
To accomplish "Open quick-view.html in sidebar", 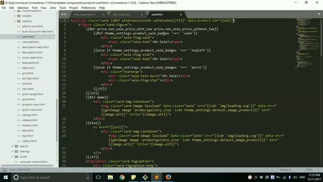I will 32,110.
